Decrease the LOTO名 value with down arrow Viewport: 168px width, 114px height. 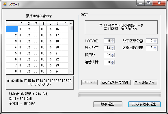click(x=113, y=42)
